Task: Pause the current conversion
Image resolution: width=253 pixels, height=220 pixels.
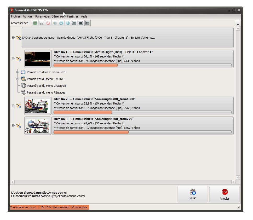Action: 193,194
